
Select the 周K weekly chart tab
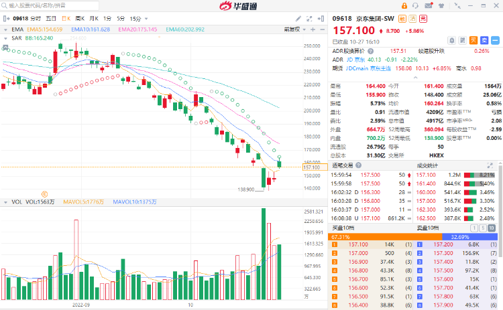click(80, 19)
